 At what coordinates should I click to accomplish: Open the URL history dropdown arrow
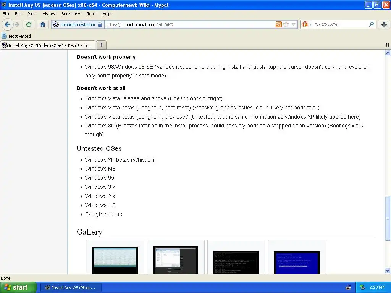click(x=294, y=24)
